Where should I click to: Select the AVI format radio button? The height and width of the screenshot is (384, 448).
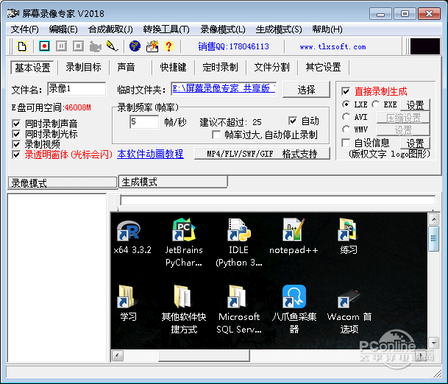coord(346,117)
